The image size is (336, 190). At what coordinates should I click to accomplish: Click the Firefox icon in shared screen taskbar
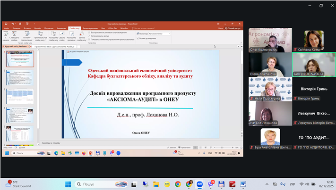[x=84, y=153]
